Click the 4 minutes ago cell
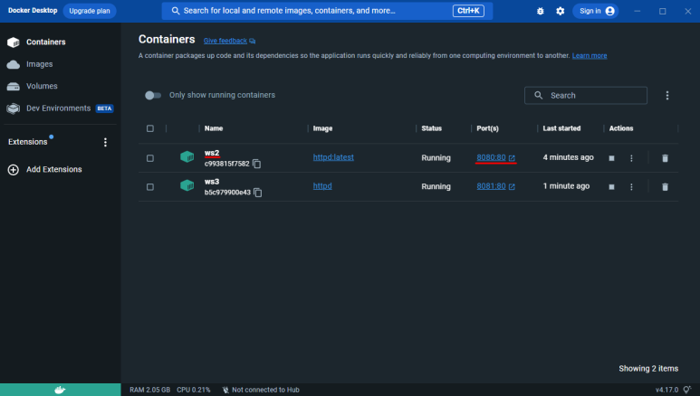This screenshot has height=396, width=700. point(569,157)
